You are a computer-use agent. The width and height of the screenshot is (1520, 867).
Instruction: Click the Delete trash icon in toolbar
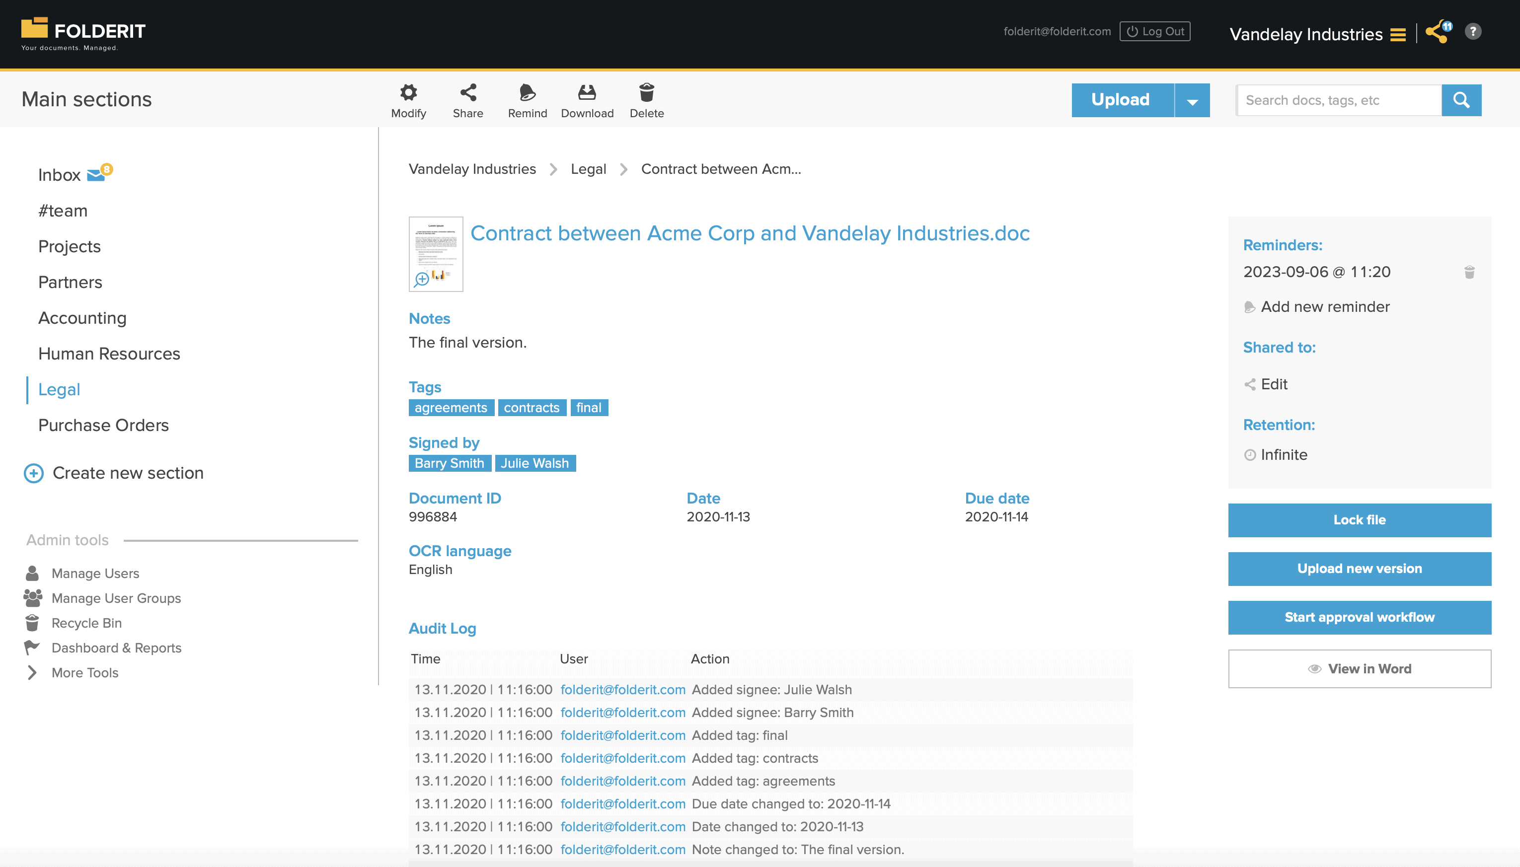click(x=647, y=92)
